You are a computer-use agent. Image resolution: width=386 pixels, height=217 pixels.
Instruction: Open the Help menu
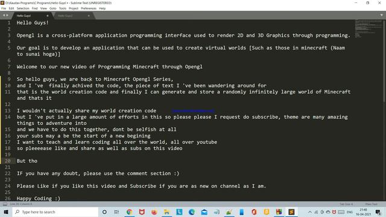(102, 8)
